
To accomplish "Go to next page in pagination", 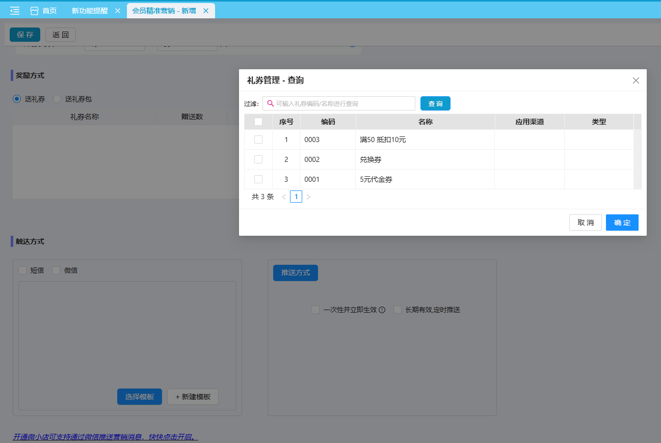I will pos(308,197).
